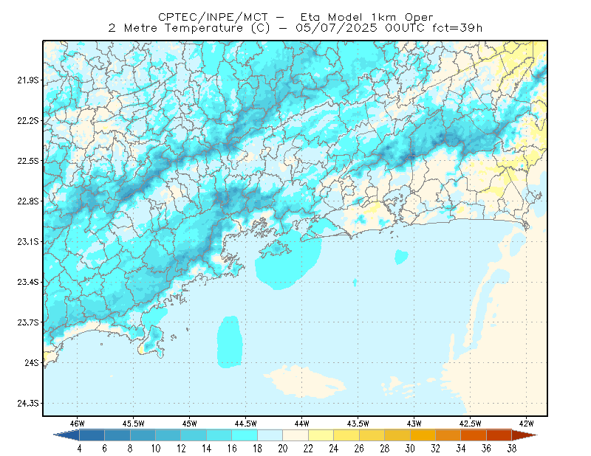Select the 16-18 degree cyan swatch
The height and width of the screenshot is (456, 591).
pyautogui.click(x=245, y=435)
